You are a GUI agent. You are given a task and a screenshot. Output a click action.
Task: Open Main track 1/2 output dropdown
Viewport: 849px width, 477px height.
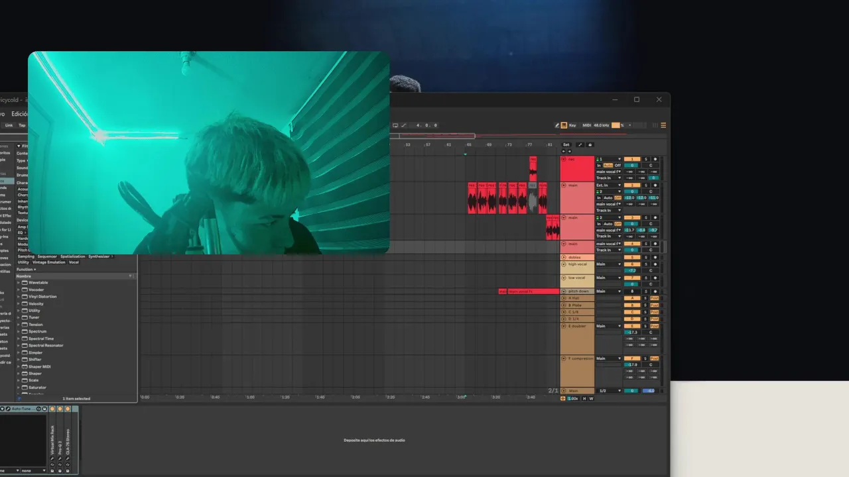coord(609,391)
